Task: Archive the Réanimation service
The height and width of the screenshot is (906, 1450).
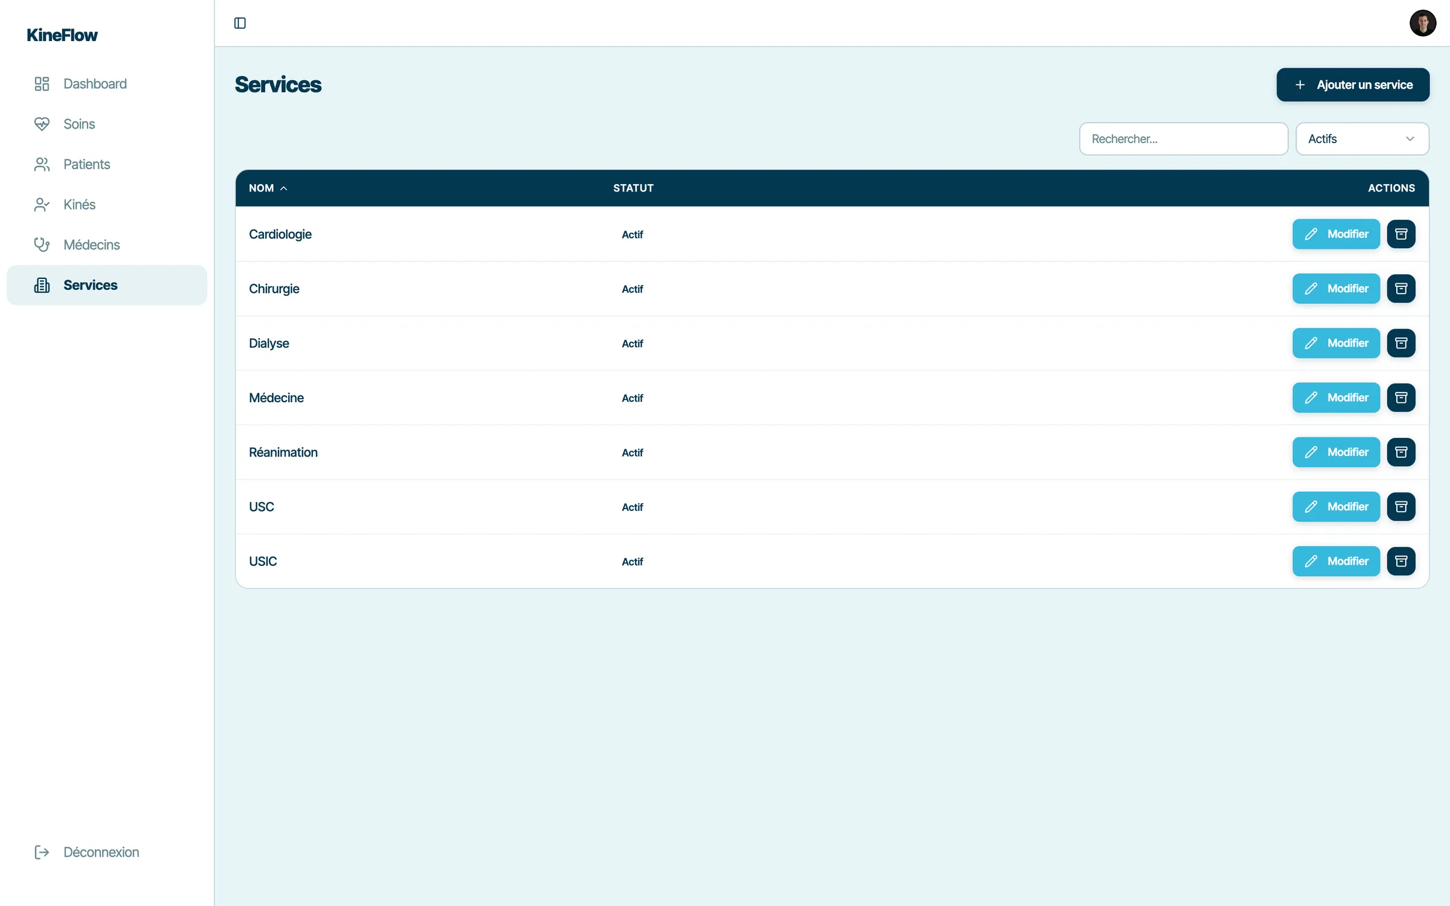Action: click(x=1401, y=452)
